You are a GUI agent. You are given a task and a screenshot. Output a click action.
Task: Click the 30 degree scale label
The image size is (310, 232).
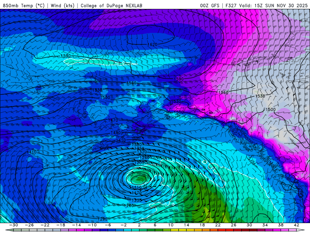[249, 225]
